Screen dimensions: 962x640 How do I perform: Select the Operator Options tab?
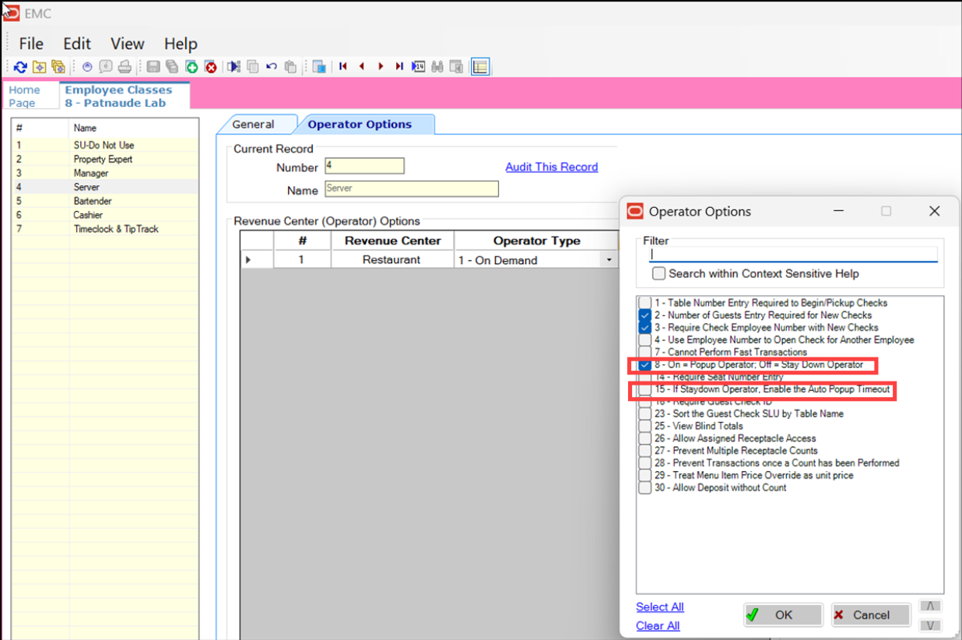pos(360,125)
